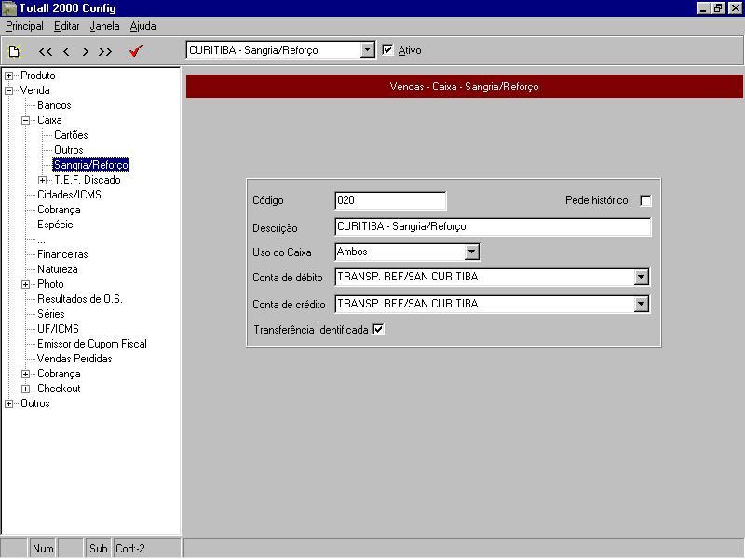
Task: Expand the Produto tree node
Action: 8,75
